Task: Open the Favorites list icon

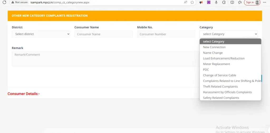Action: click(240, 2)
